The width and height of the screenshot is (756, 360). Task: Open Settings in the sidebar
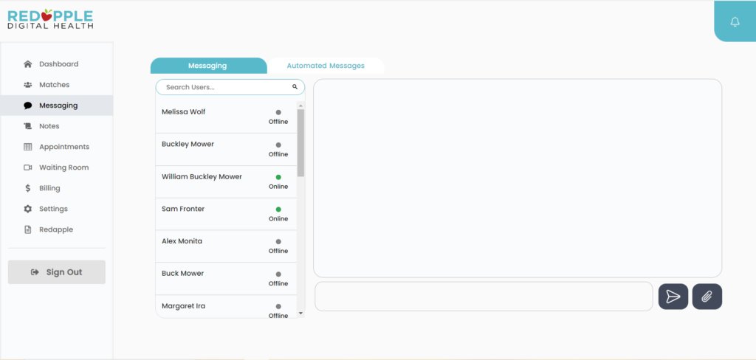coord(57,210)
